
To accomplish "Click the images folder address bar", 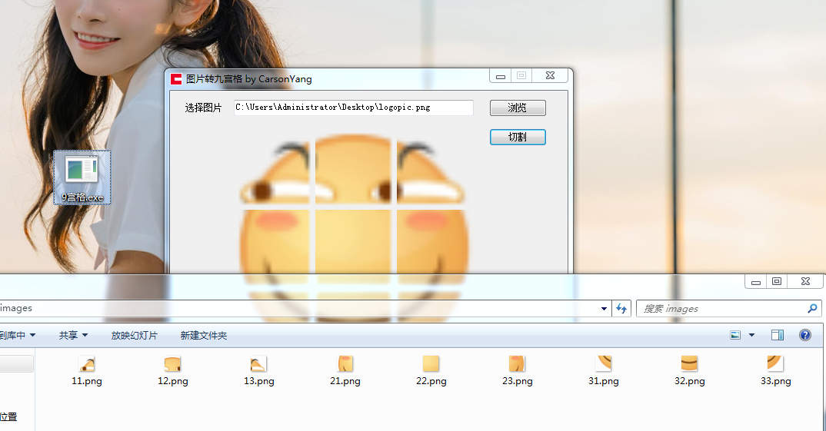I will 305,308.
